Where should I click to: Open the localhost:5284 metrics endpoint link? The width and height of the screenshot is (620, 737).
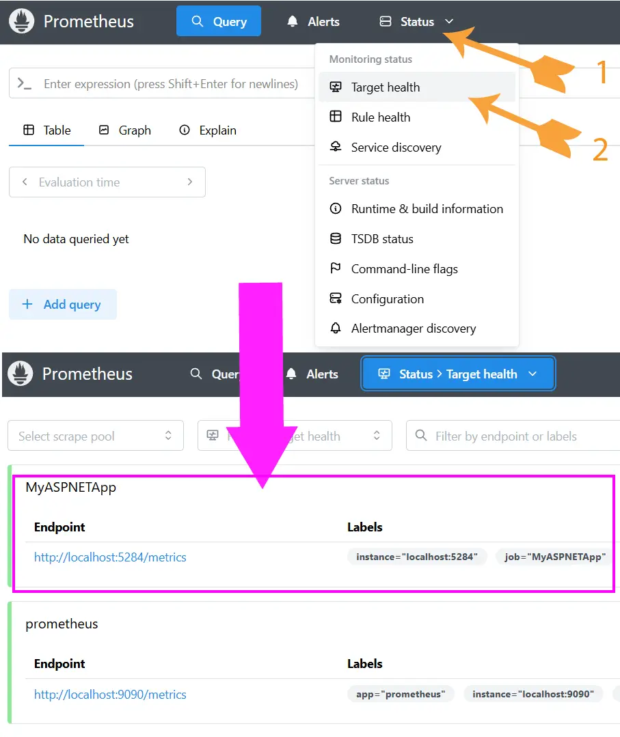click(x=110, y=557)
